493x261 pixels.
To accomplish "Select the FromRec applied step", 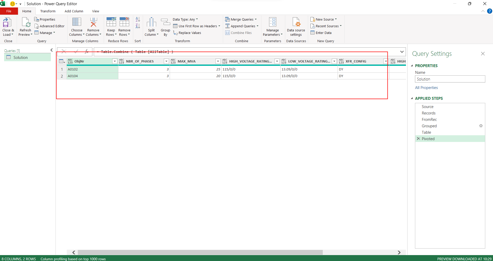I will point(450,119).
